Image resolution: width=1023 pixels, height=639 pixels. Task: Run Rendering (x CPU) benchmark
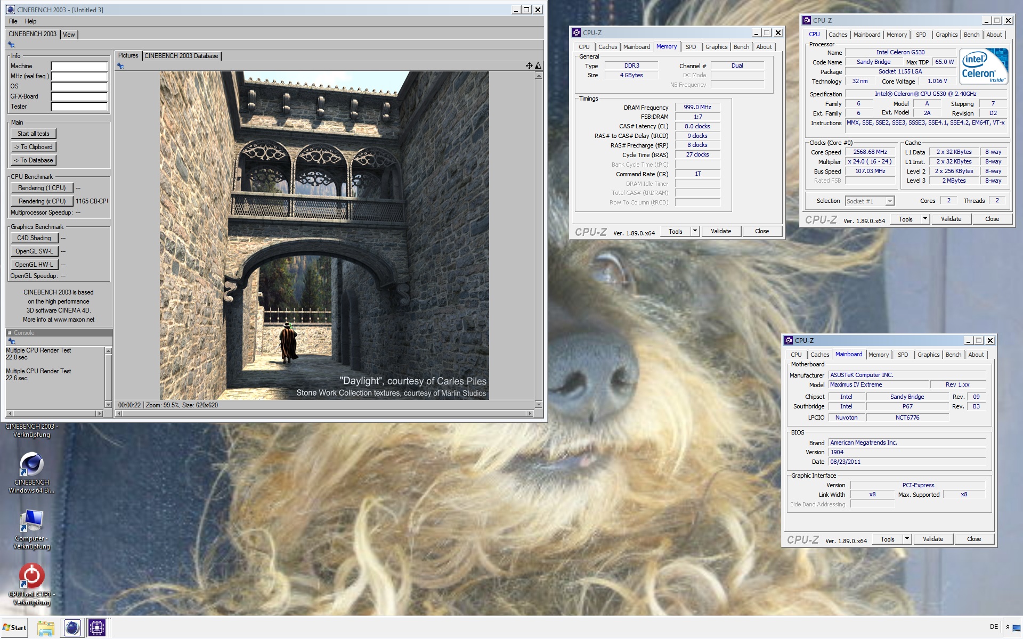click(x=42, y=201)
